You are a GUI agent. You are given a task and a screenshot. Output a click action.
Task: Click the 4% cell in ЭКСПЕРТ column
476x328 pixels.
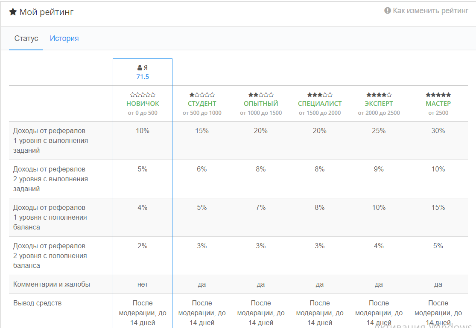click(379, 246)
